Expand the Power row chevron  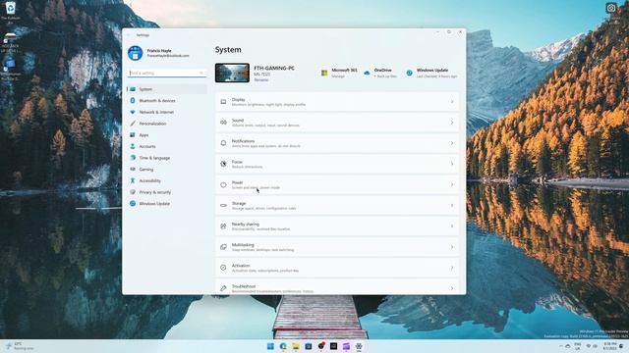pyautogui.click(x=452, y=185)
